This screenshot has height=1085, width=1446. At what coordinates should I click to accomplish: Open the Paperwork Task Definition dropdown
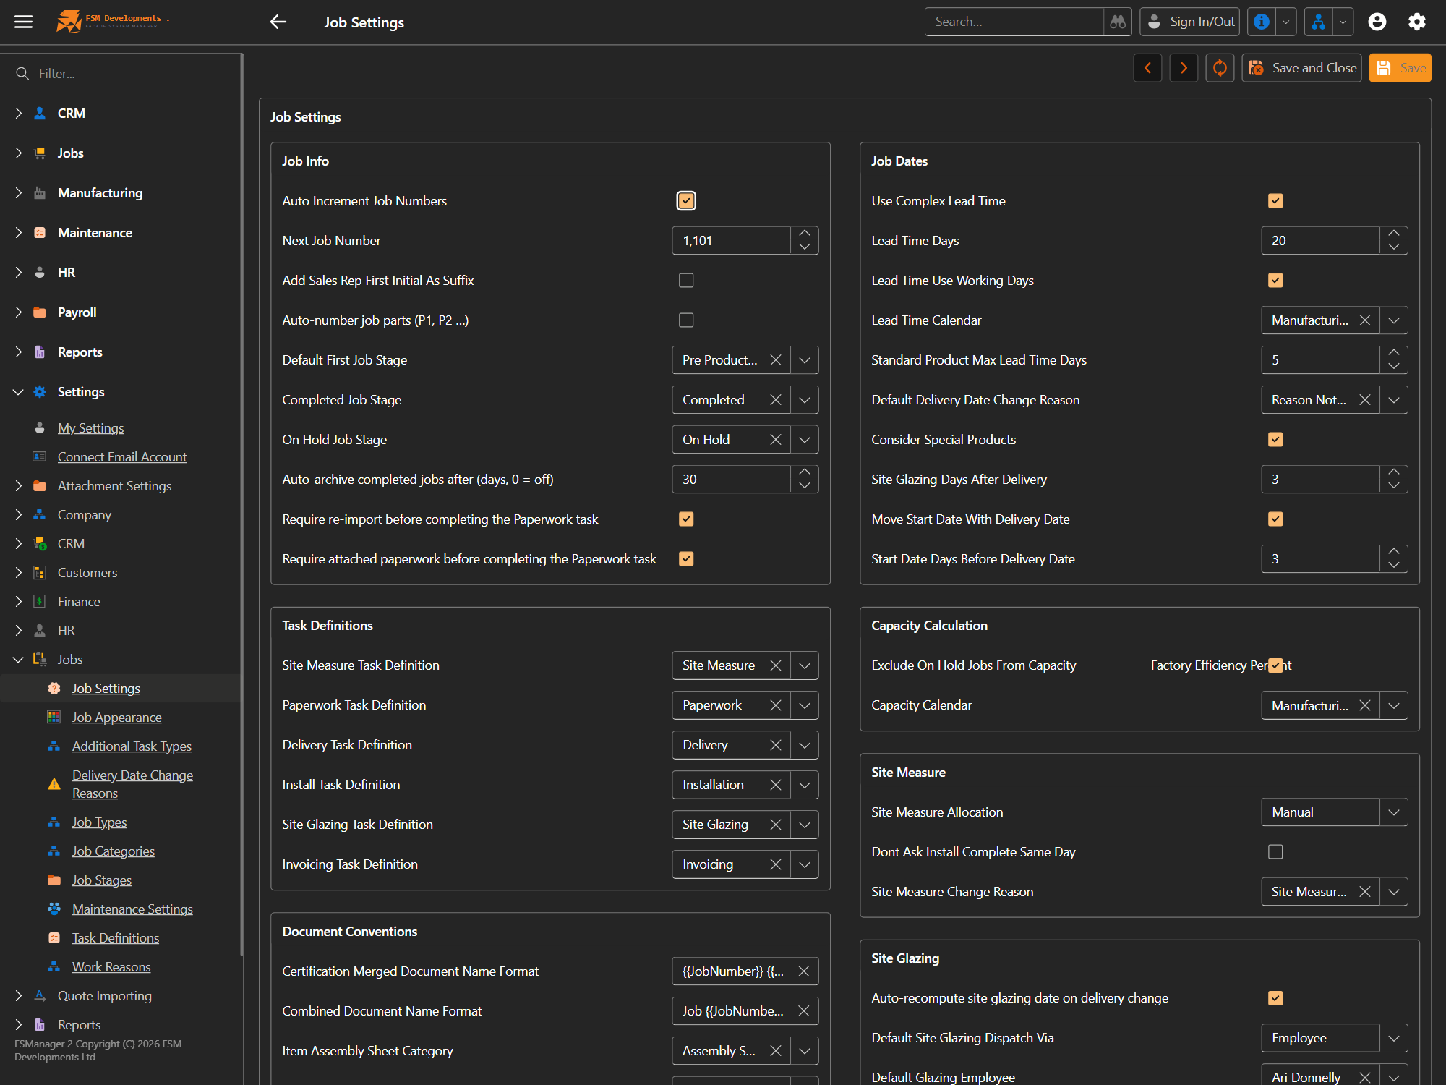click(804, 705)
